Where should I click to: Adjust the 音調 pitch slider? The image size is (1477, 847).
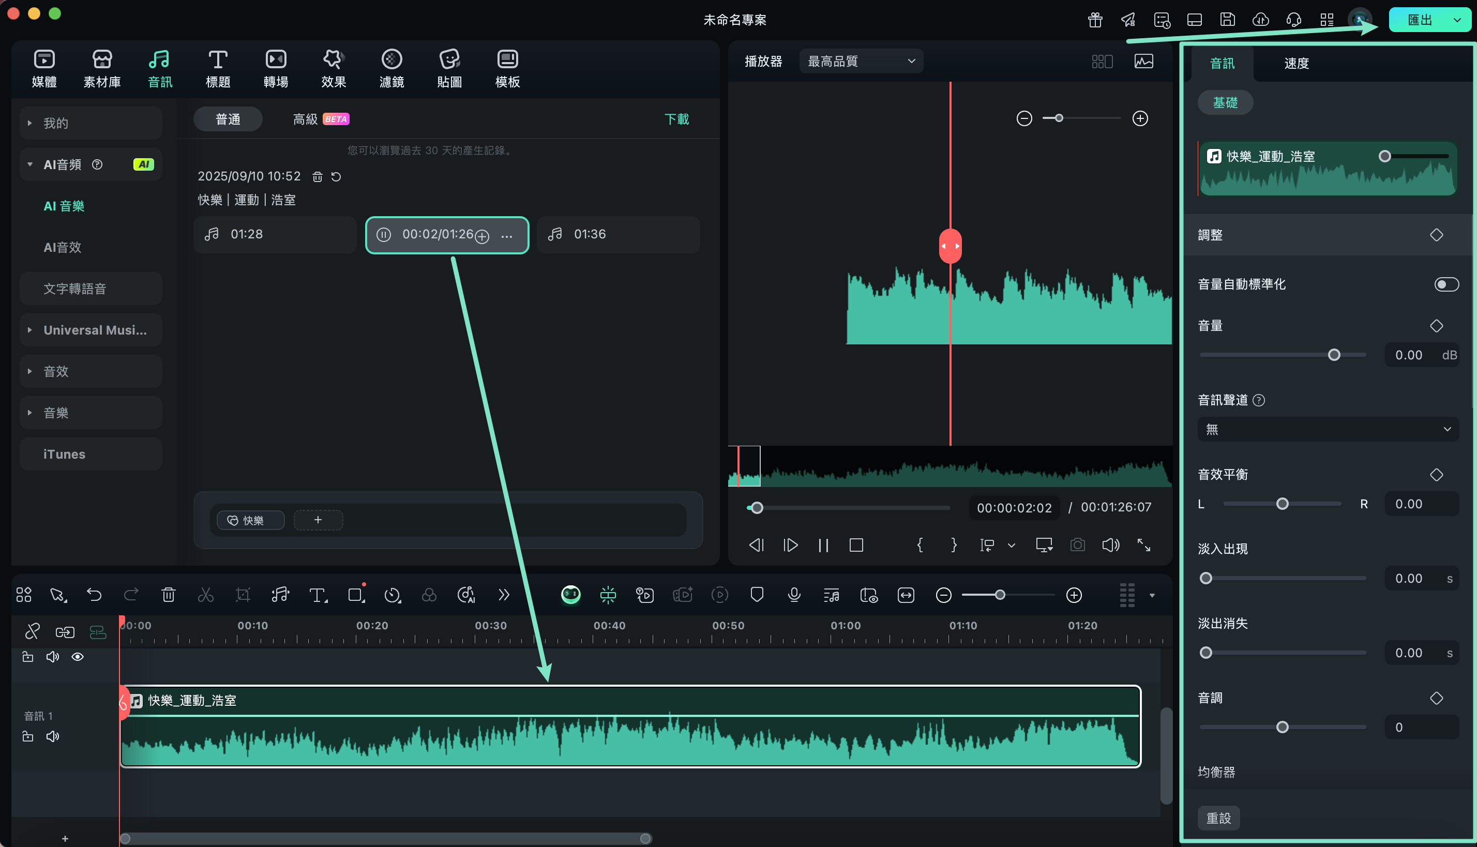point(1282,727)
